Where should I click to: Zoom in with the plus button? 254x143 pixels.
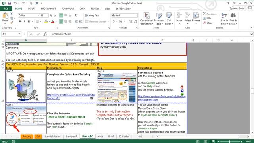[x=241, y=141]
